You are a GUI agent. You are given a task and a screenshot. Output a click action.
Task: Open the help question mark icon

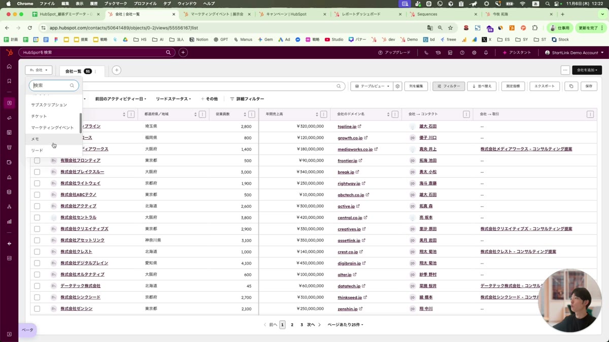click(462, 53)
